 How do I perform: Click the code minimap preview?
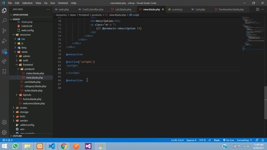(253, 34)
